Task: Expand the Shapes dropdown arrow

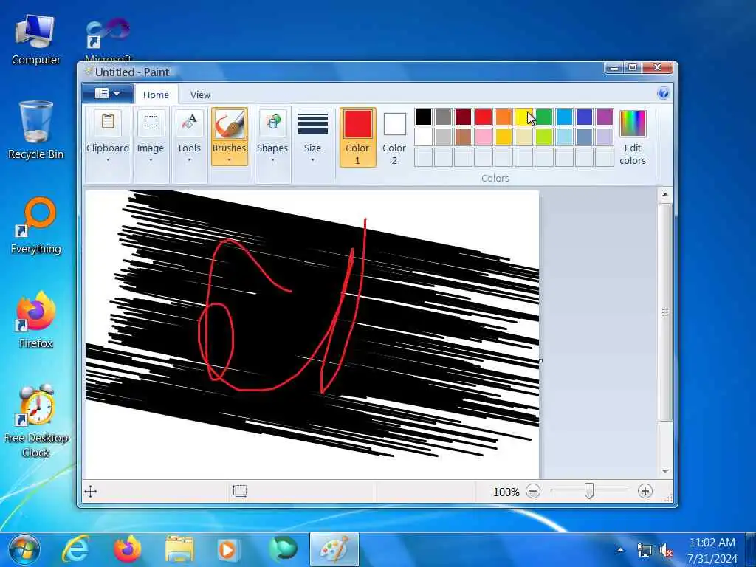Action: coord(272,160)
